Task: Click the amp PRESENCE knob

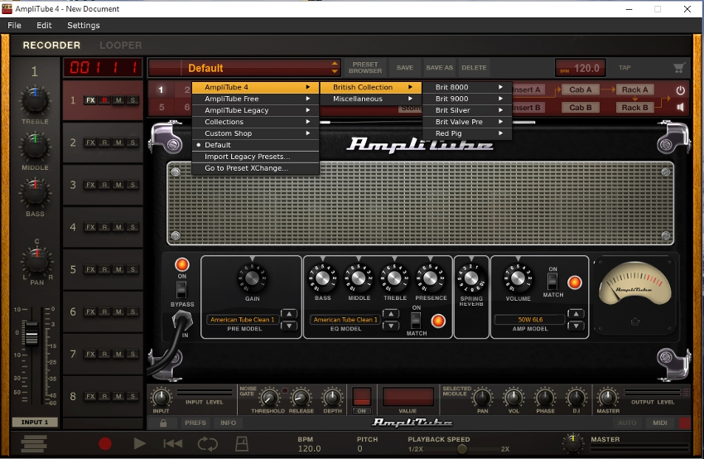Action: point(430,278)
